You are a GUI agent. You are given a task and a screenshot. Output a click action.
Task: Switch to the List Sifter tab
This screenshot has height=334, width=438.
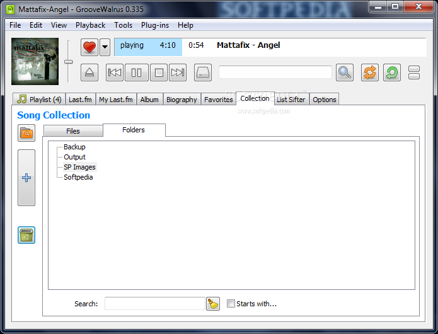click(291, 100)
